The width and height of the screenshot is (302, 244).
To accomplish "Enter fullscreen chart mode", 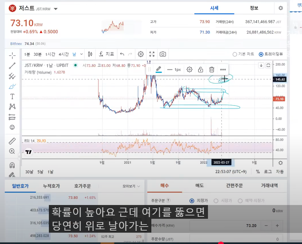I will coord(152,54).
